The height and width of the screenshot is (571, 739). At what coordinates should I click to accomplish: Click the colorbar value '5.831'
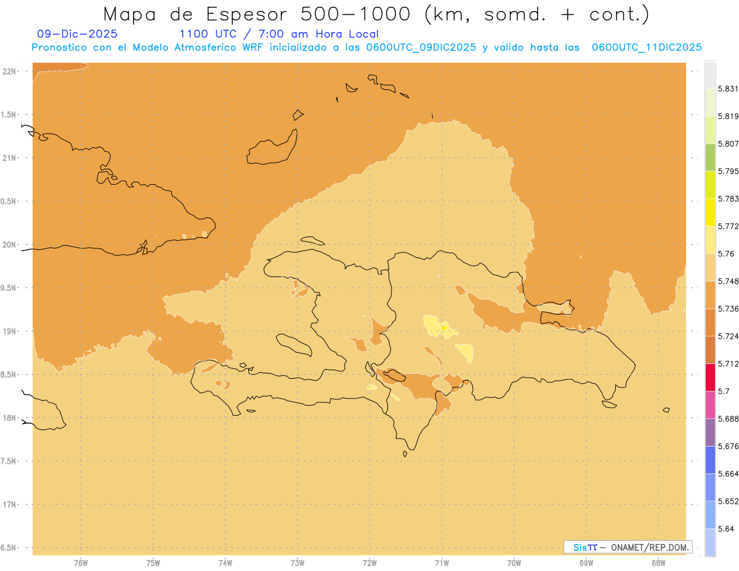click(728, 89)
